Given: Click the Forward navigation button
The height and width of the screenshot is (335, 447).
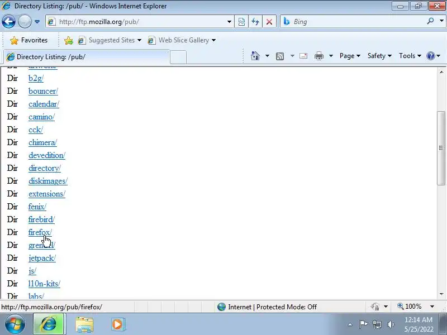Looking at the screenshot, I should [25, 22].
